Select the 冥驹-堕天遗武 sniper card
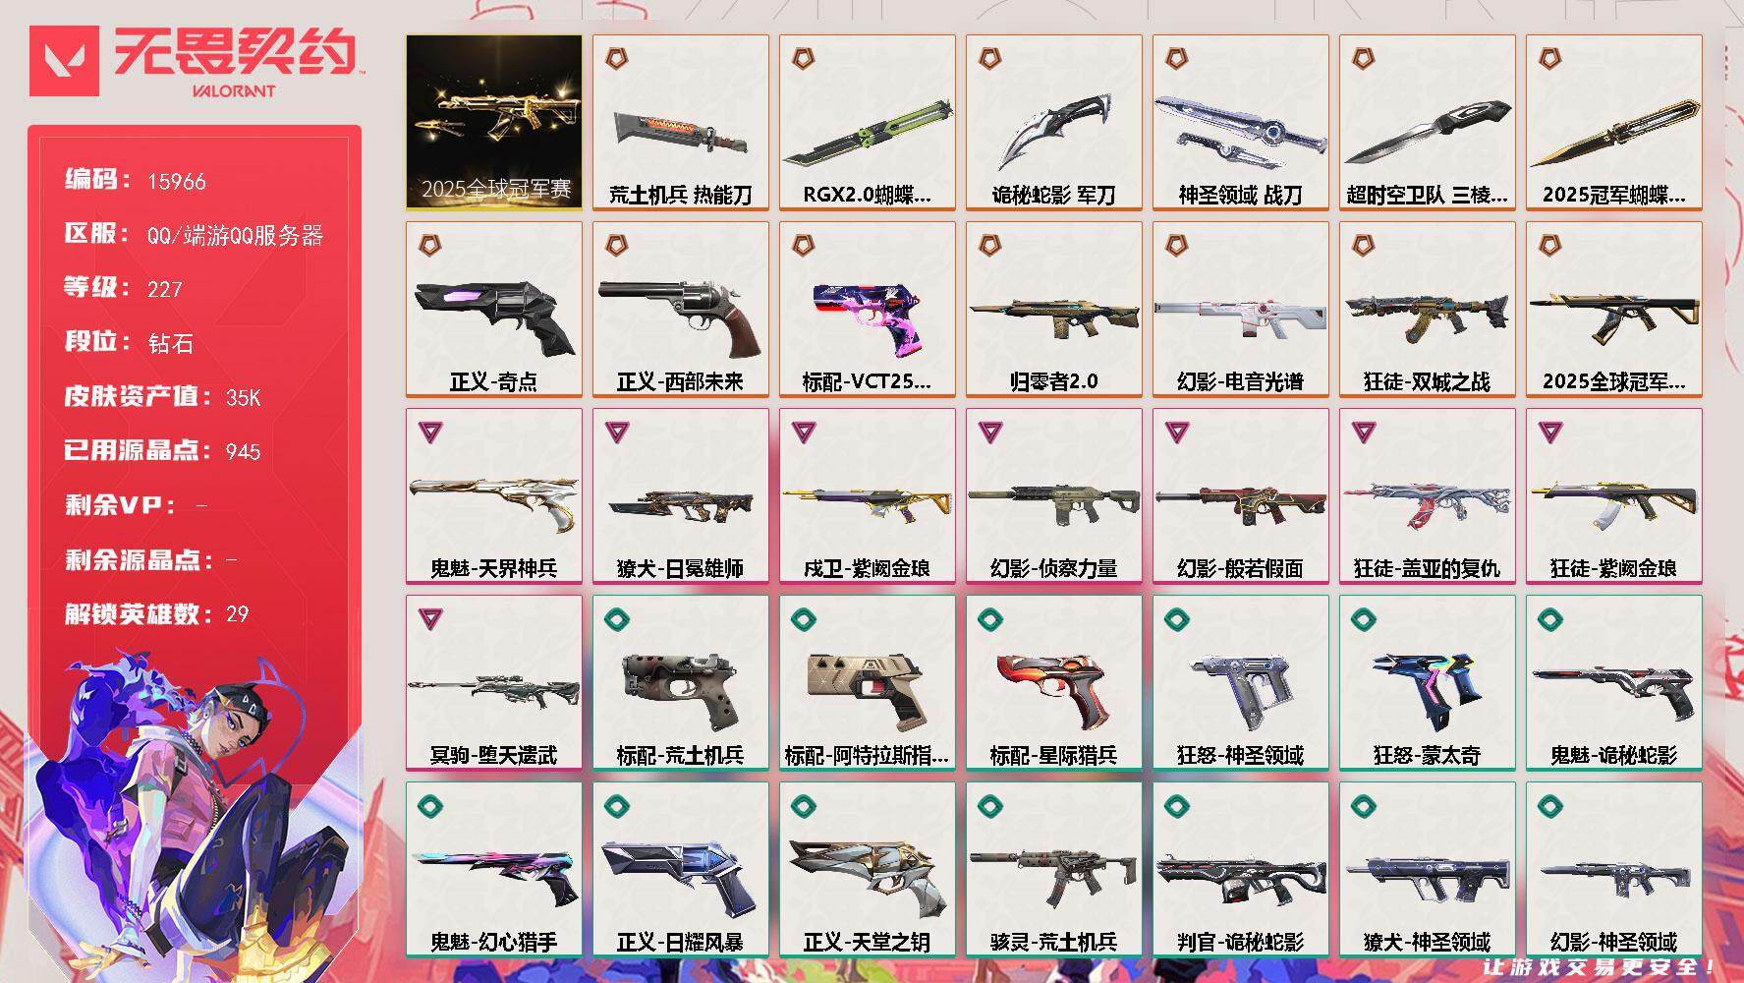The height and width of the screenshot is (983, 1744). click(493, 682)
